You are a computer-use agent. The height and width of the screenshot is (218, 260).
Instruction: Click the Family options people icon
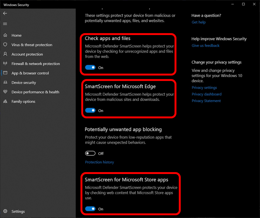click(5, 101)
